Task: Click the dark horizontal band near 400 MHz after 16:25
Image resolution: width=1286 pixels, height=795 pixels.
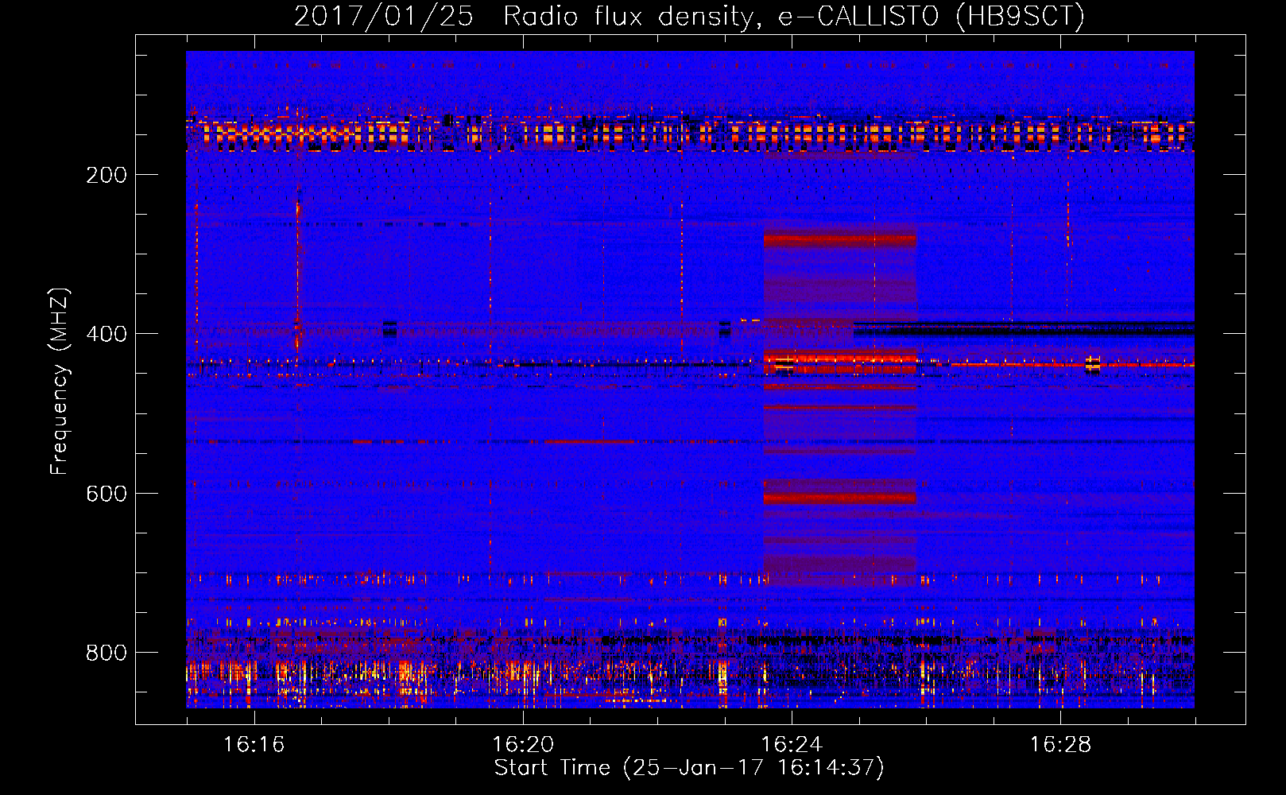Action: point(1024,328)
